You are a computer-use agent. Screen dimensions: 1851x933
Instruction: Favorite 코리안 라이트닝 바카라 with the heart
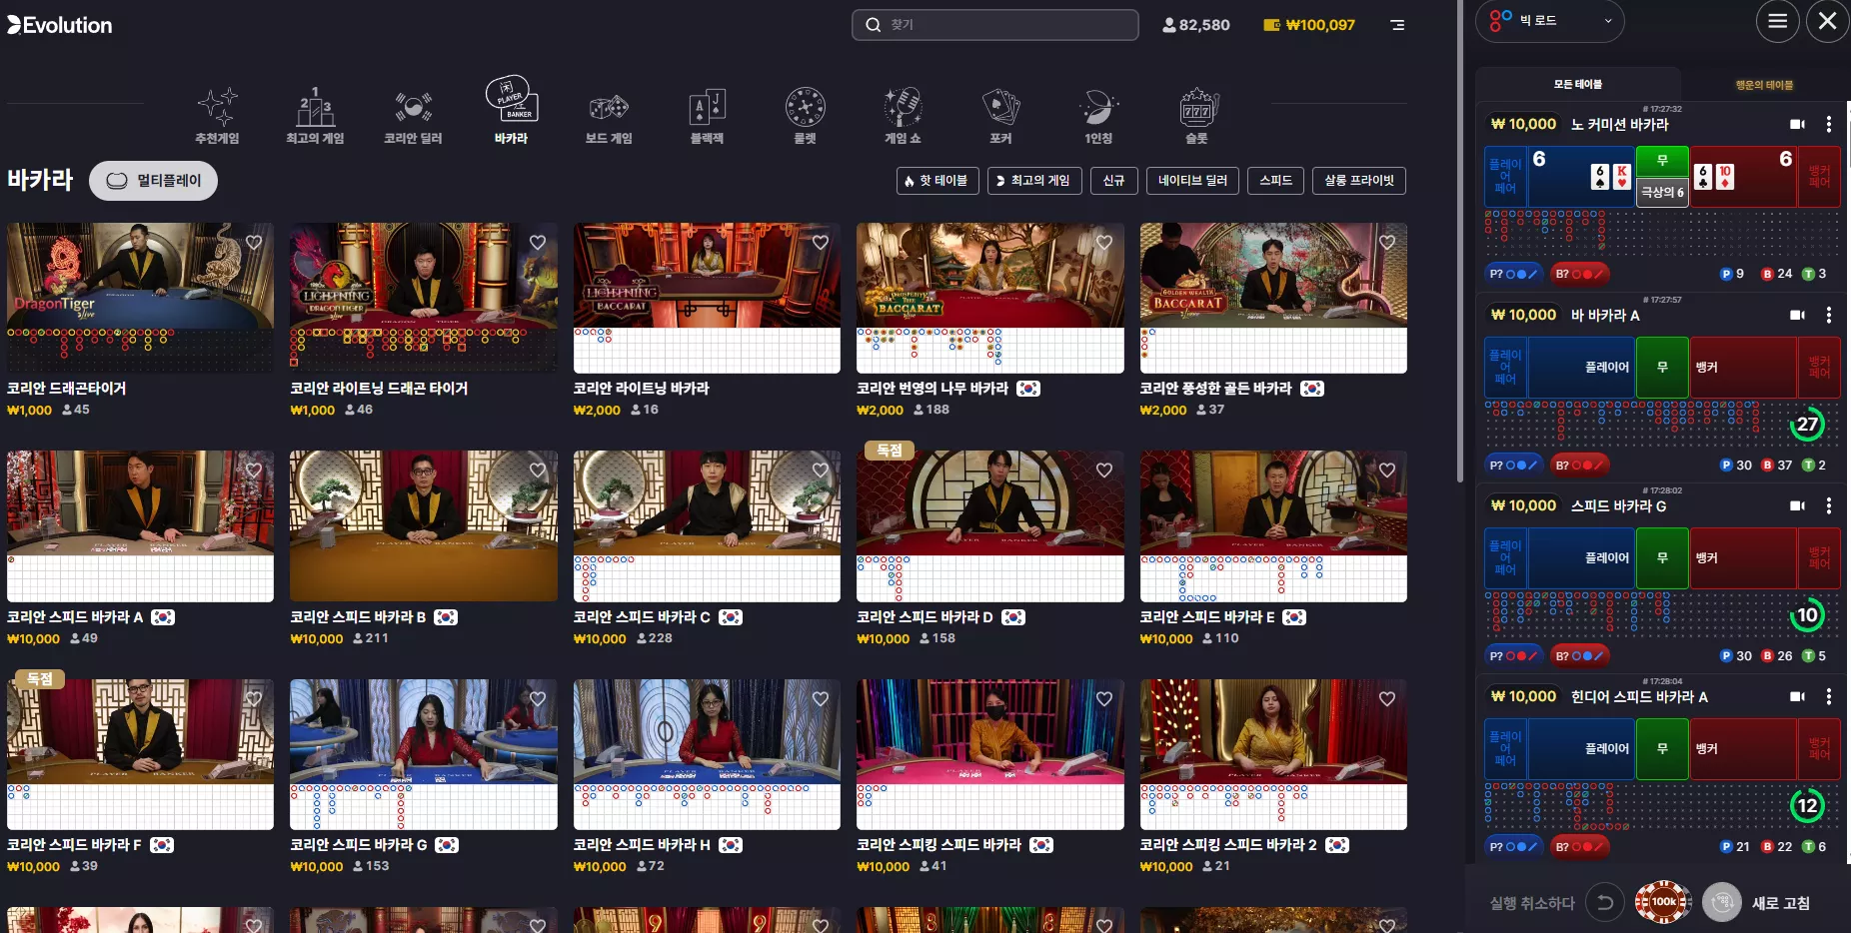[x=821, y=243]
